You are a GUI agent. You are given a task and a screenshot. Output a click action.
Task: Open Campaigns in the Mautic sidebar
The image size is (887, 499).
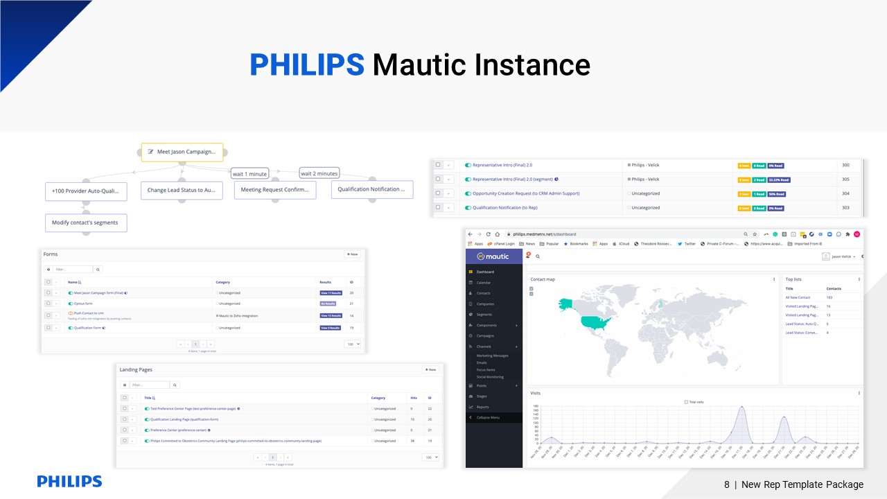click(485, 335)
